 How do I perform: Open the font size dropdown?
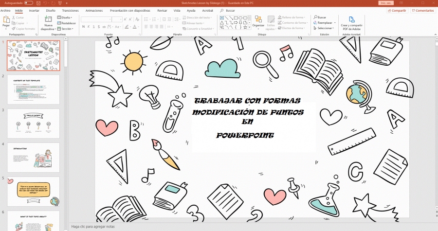click(x=121, y=19)
